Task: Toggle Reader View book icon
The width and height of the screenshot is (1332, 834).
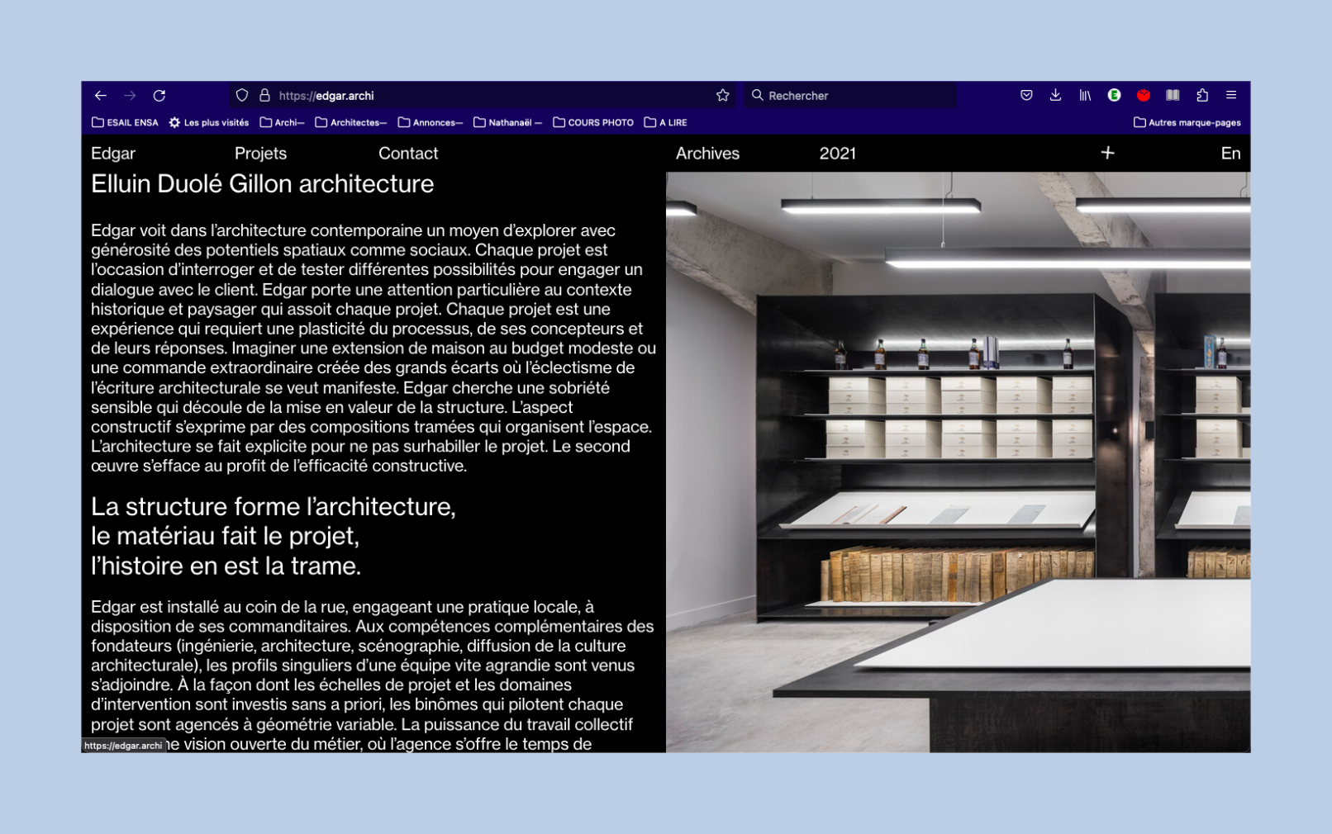Action: [x=1173, y=96]
